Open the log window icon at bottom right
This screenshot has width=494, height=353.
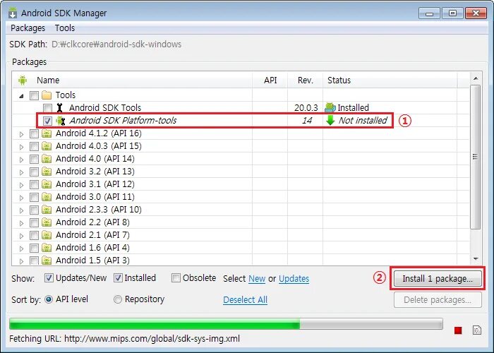[477, 330]
